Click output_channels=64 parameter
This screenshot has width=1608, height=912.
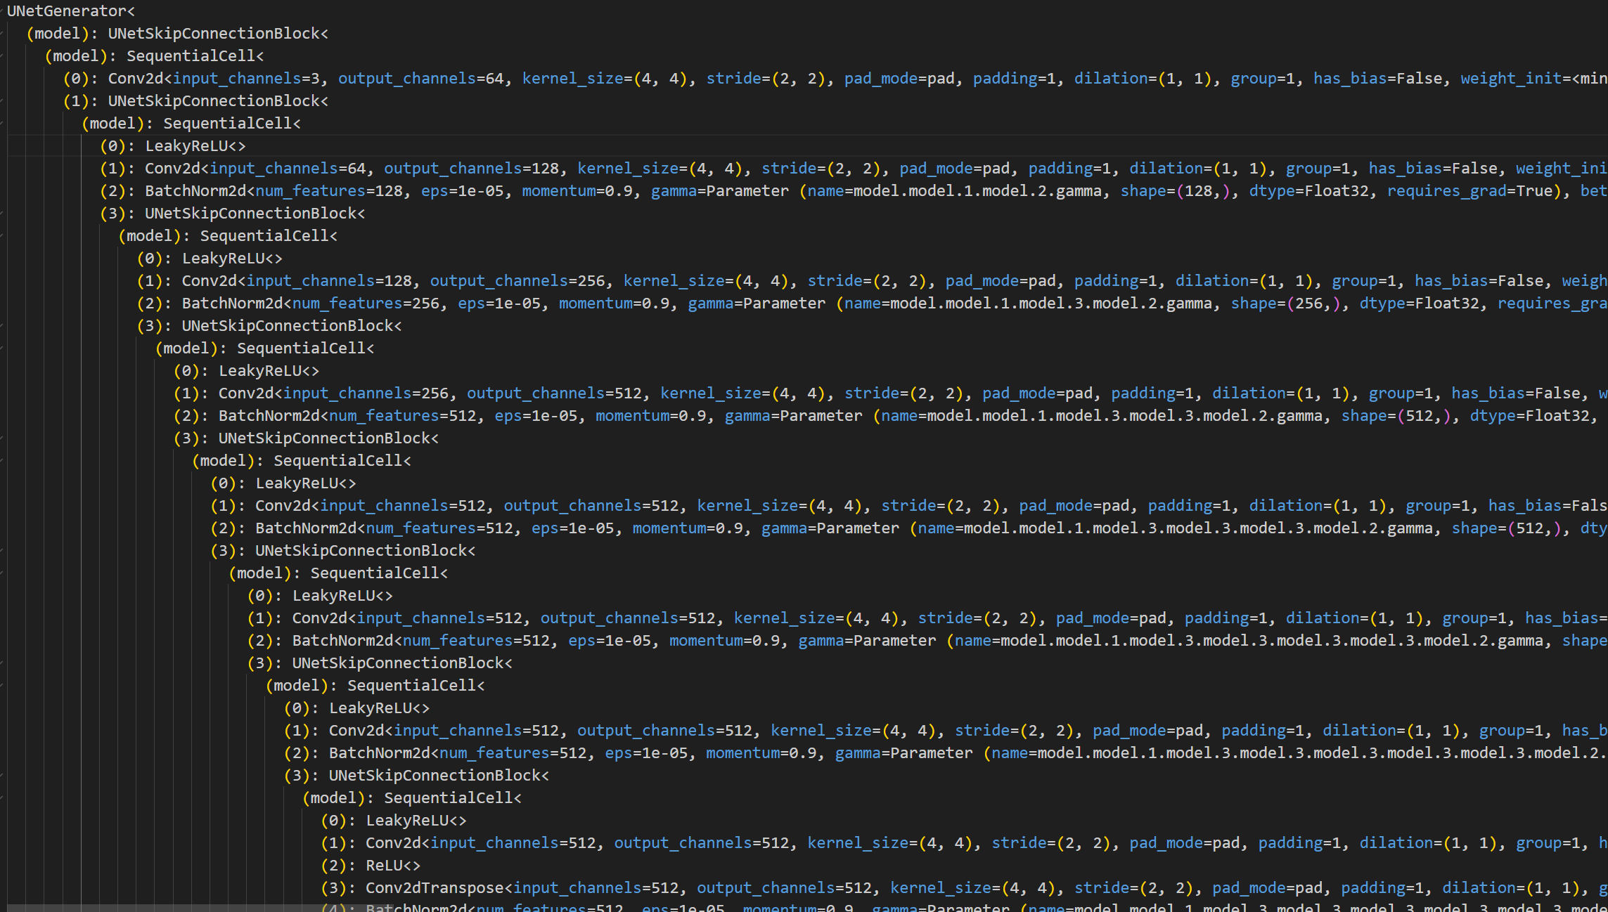point(421,79)
